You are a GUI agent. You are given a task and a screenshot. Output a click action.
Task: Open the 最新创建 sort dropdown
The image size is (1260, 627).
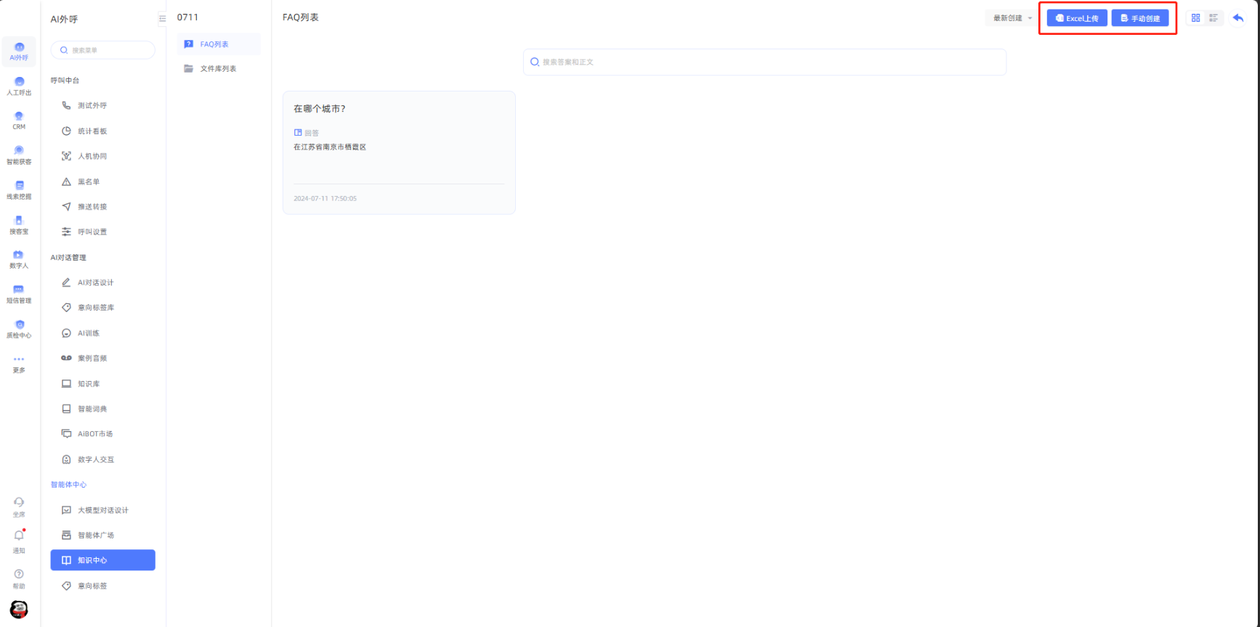point(1012,18)
